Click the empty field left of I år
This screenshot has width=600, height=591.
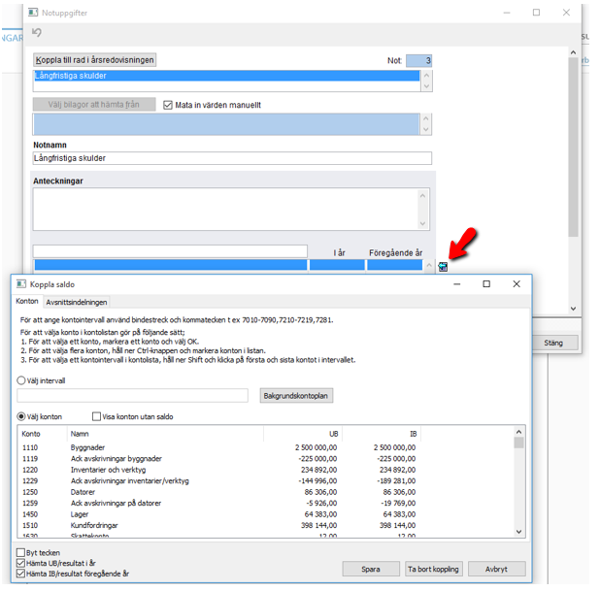pos(170,251)
